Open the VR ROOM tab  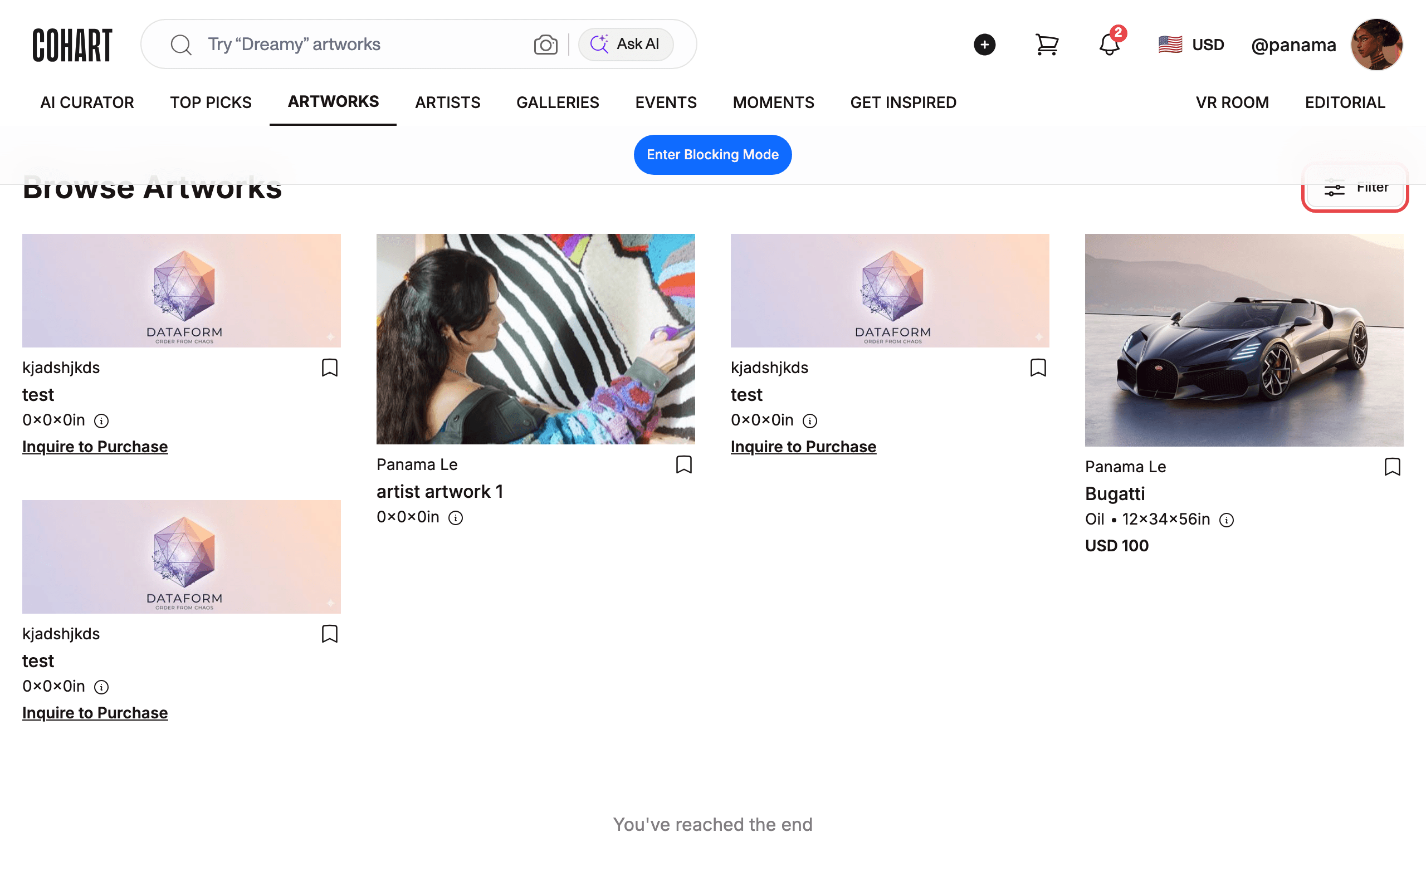[x=1232, y=102]
